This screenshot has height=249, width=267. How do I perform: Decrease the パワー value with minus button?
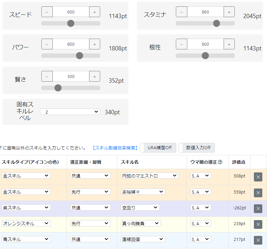tap(47, 44)
